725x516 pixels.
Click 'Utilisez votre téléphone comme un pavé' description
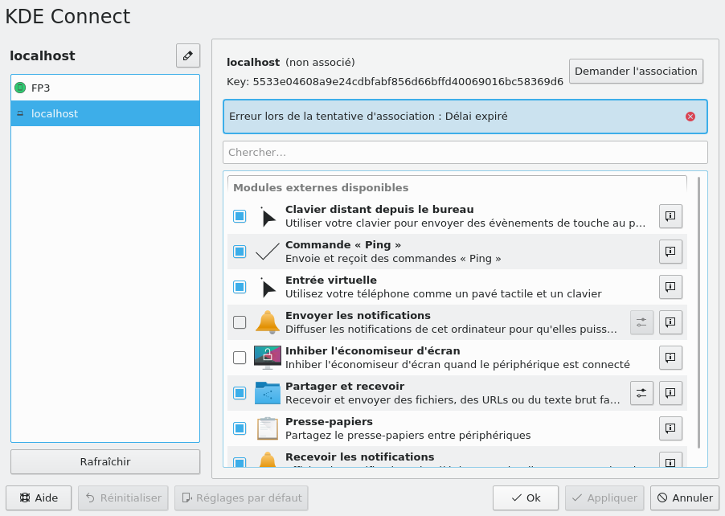(x=444, y=294)
